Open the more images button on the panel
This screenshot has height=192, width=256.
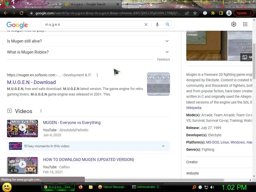coord(246,57)
